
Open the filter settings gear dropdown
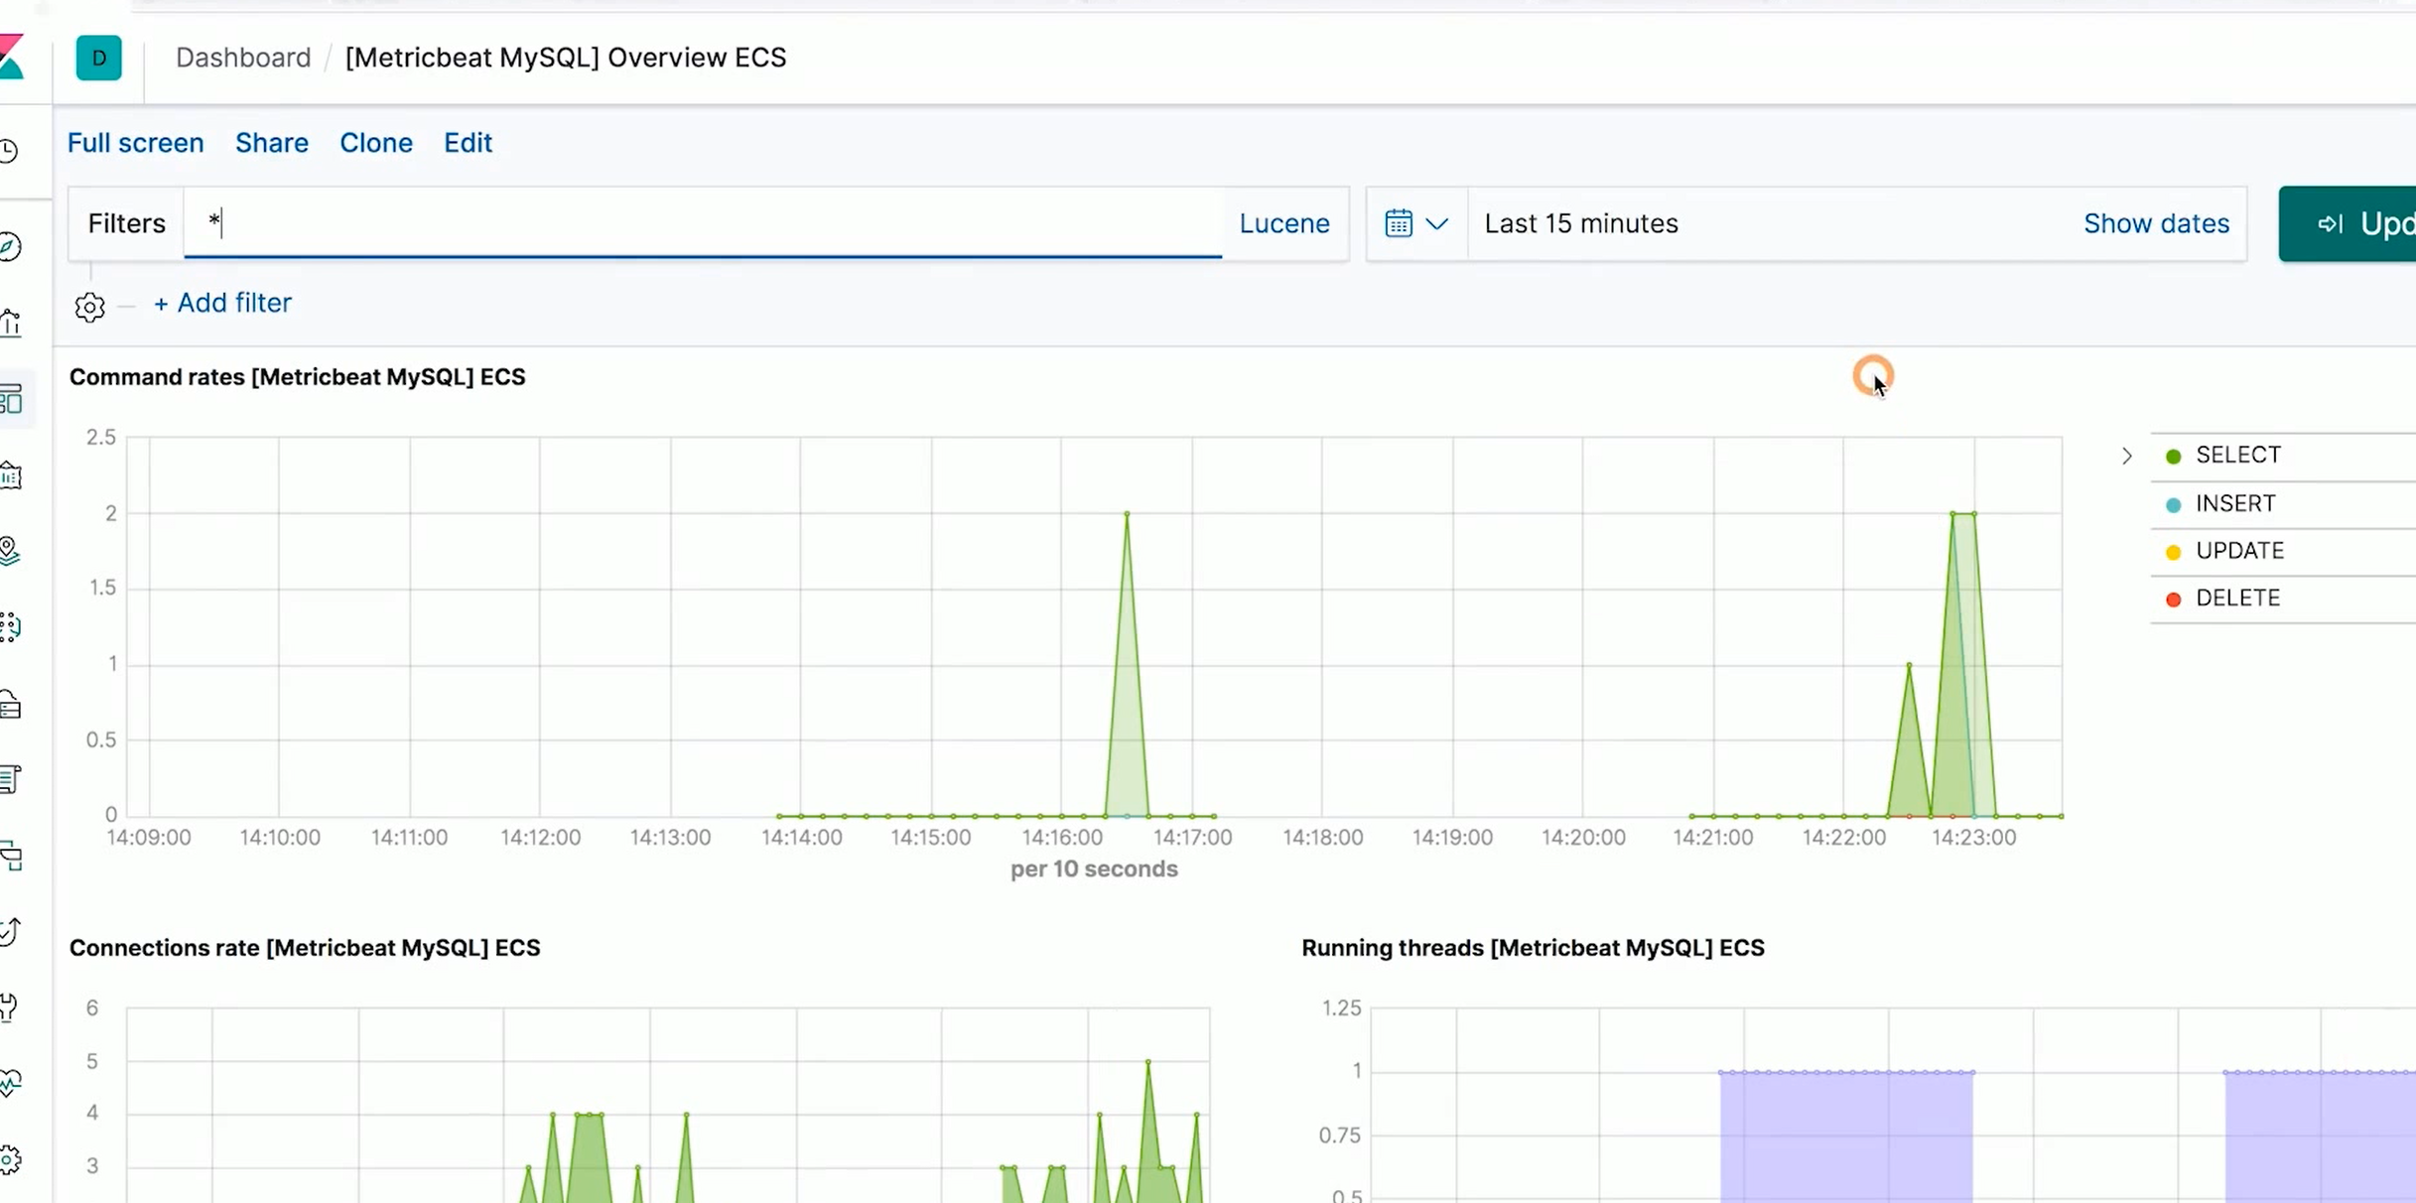(x=89, y=307)
